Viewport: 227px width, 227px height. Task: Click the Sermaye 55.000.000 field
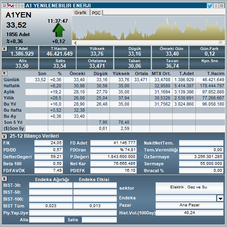pyautogui.click(x=201, y=164)
